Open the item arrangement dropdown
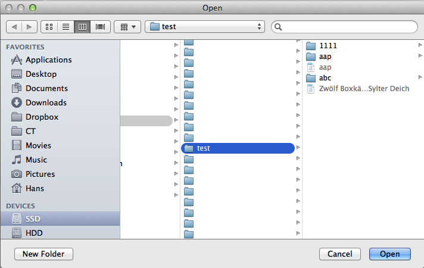This screenshot has height=268, width=424. [x=127, y=27]
